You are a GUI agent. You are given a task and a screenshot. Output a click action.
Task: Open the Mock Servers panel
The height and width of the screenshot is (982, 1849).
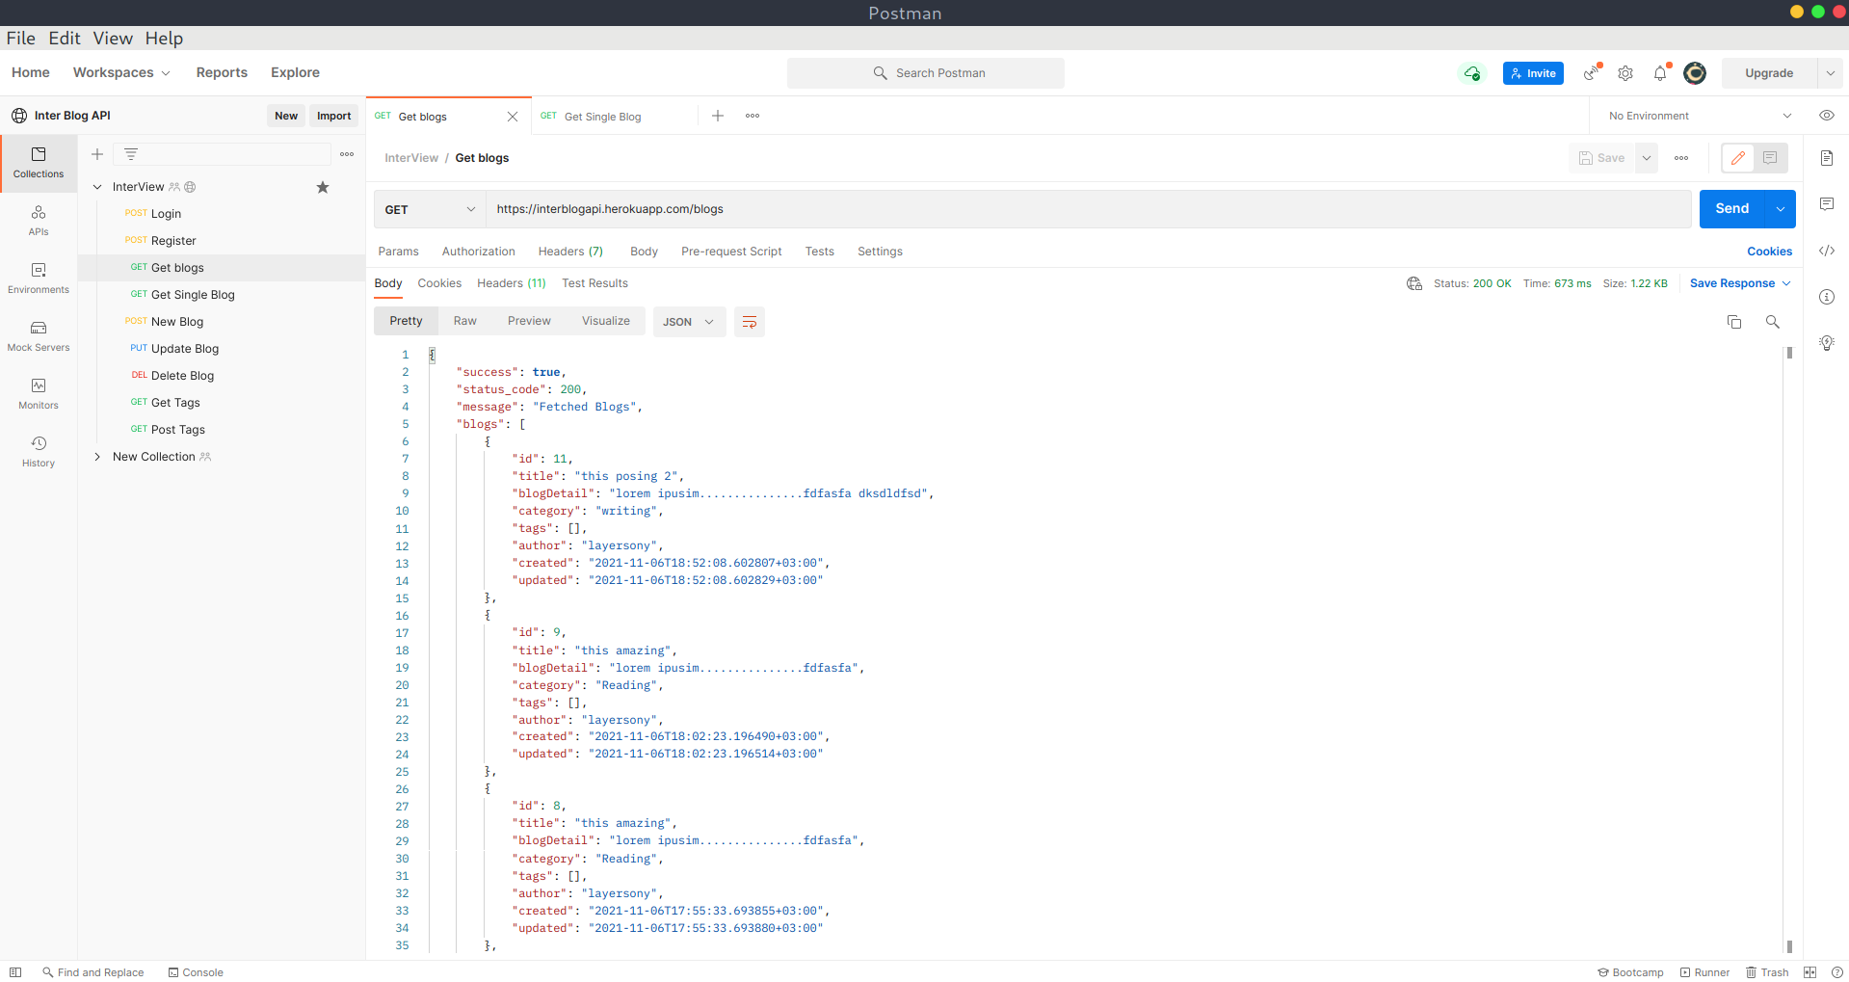[x=39, y=336]
